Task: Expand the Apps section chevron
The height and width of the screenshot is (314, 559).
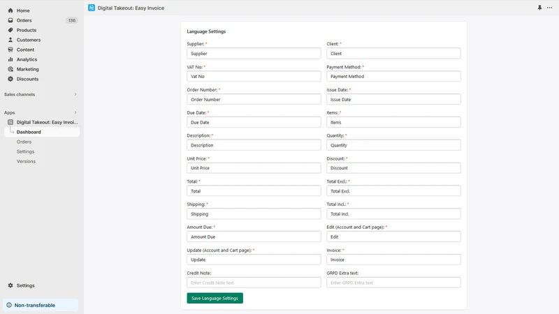Action: click(75, 112)
